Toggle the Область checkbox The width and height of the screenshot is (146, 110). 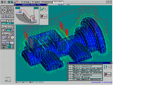tap(3, 33)
